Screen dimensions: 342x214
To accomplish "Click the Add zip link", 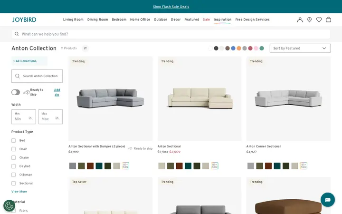I will click(x=57, y=92).
